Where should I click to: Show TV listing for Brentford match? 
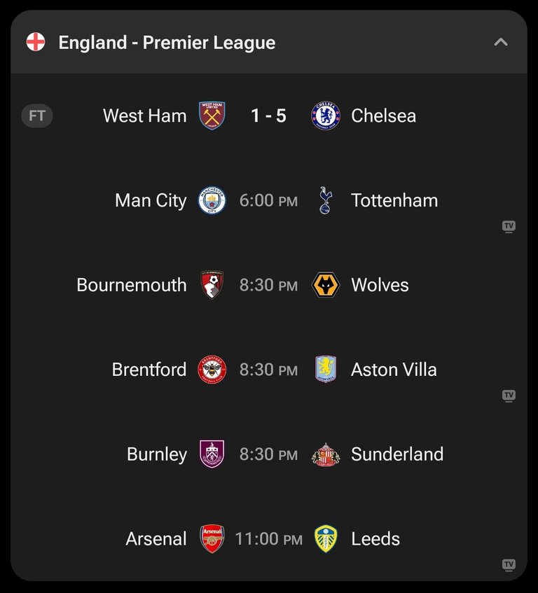pos(509,396)
